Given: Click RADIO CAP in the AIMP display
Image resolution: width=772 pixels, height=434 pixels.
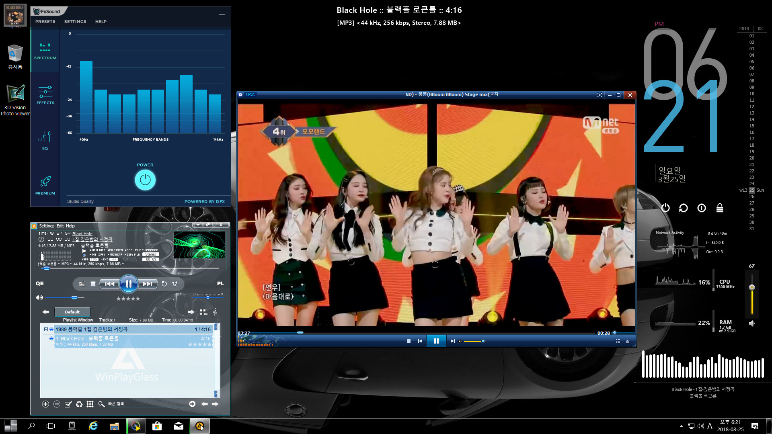Looking at the screenshot, I should 115,254.
